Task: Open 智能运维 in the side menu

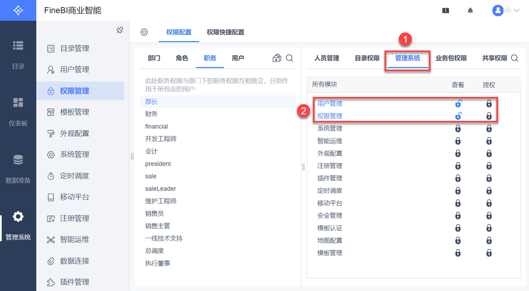Action: [x=74, y=239]
